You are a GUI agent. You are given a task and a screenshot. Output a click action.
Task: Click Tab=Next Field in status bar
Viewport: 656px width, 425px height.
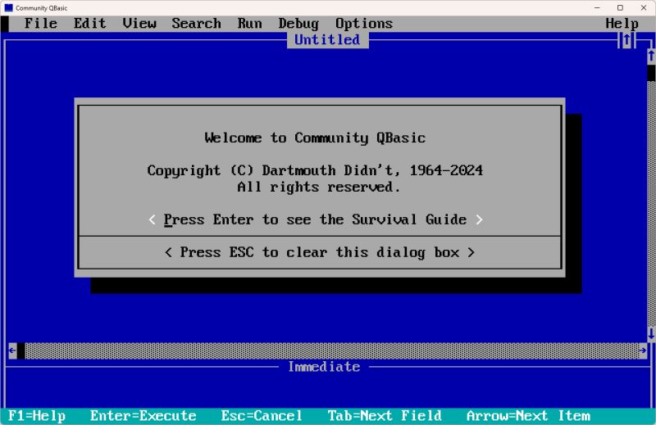[x=385, y=416]
